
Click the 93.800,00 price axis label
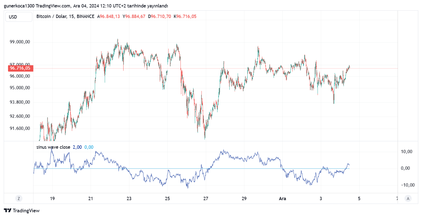pos(20,102)
